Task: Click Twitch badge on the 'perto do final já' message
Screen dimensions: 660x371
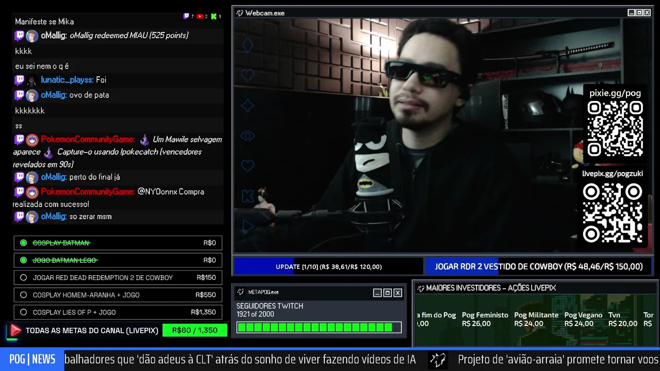Action: pyautogui.click(x=19, y=177)
